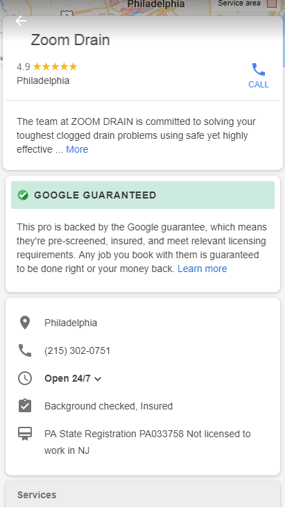Click the Zoom Drain business title
Screen dimensions: 285x508
[70, 40]
